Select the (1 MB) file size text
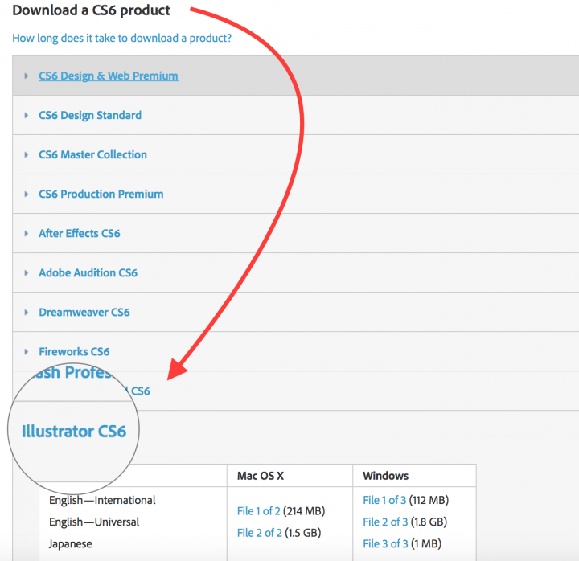This screenshot has width=579, height=561. (426, 543)
